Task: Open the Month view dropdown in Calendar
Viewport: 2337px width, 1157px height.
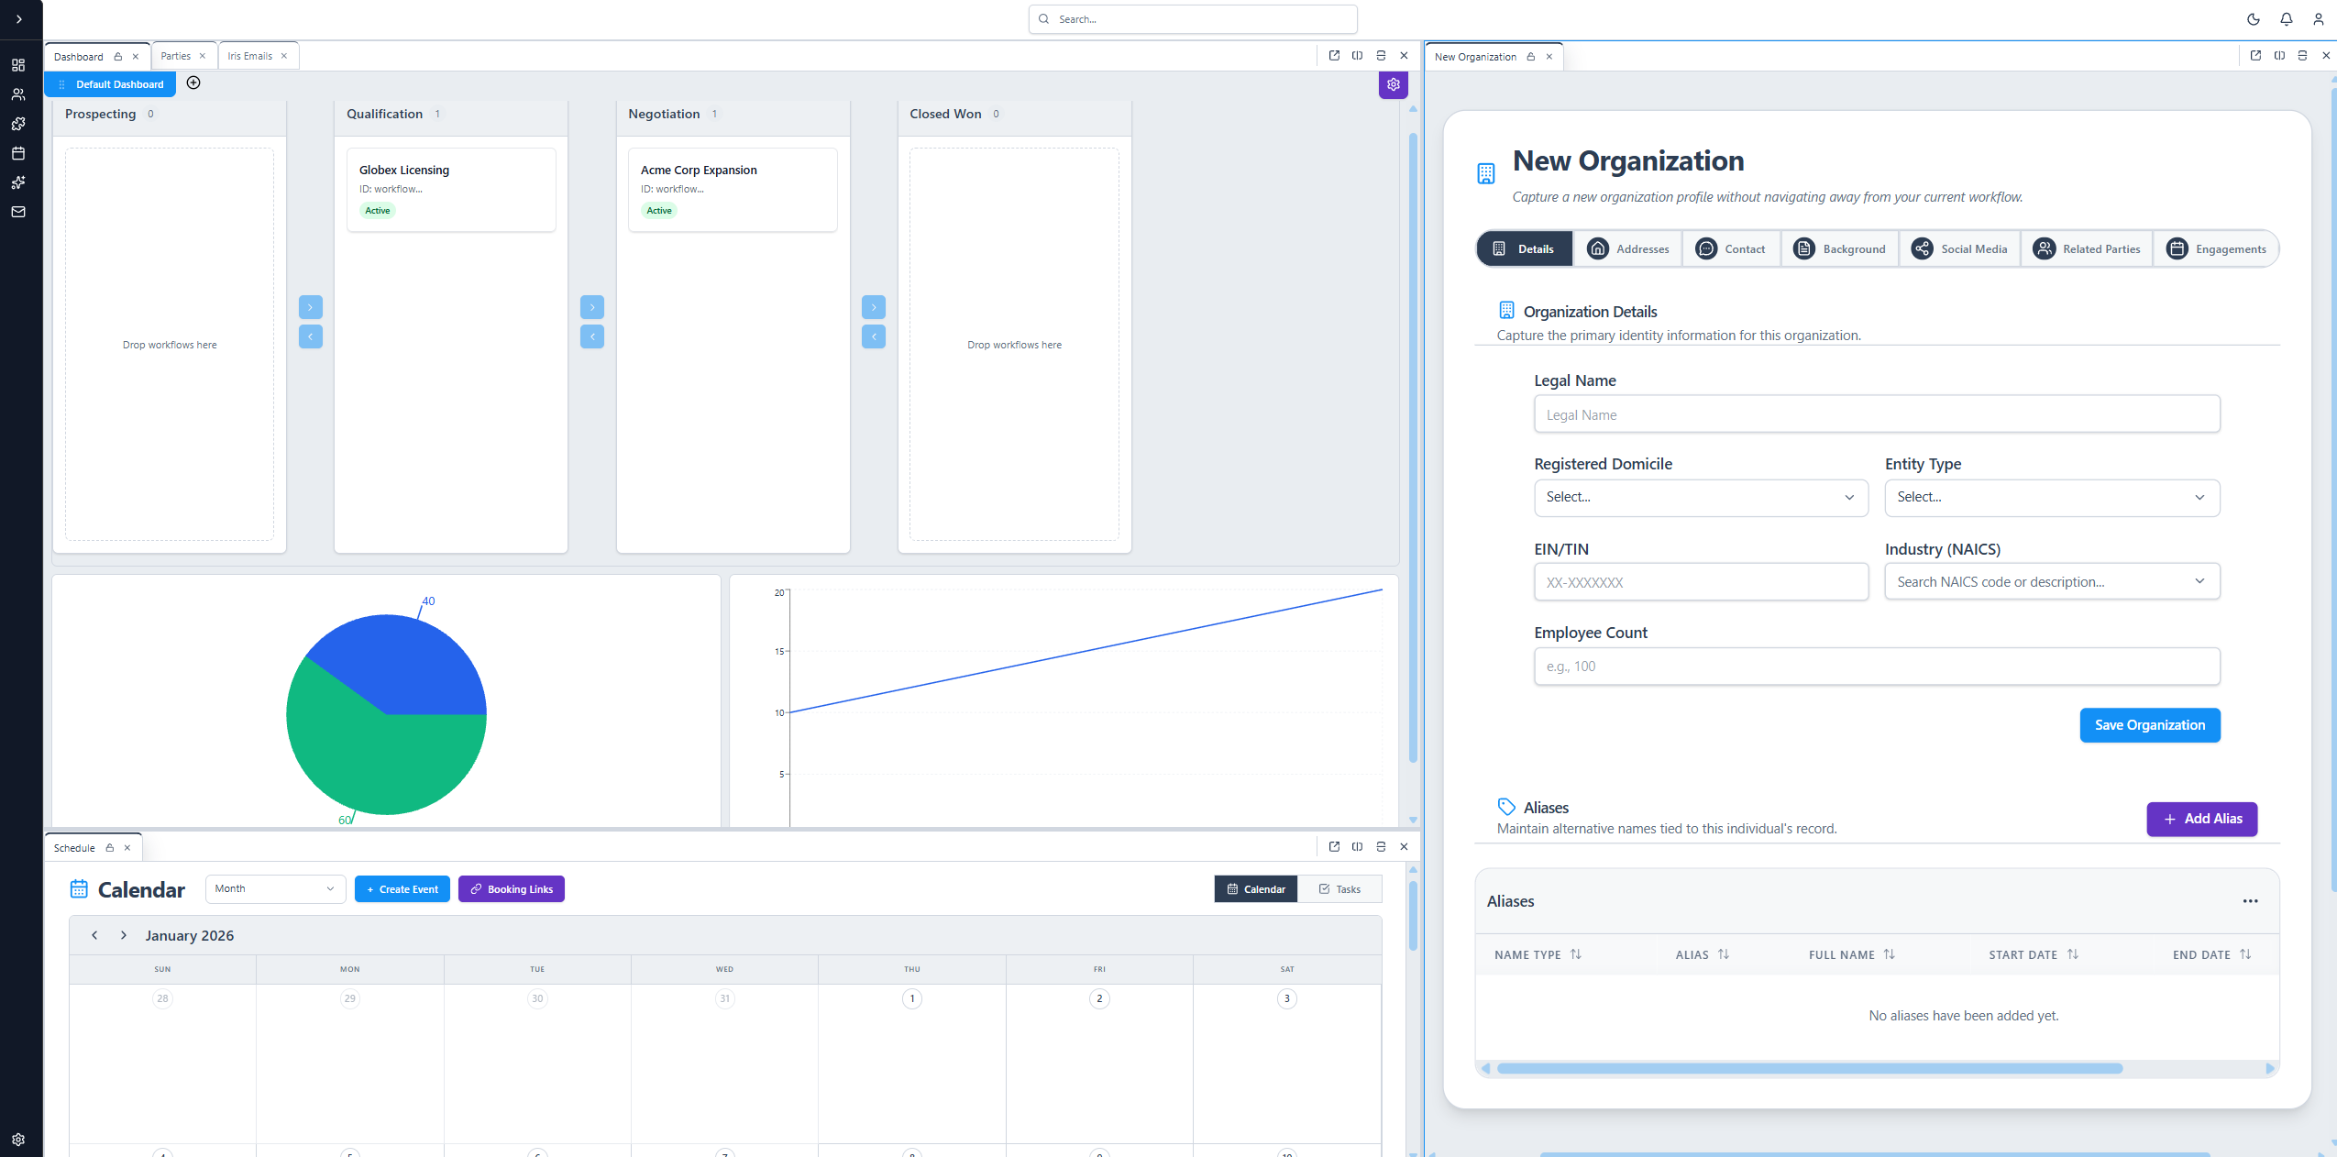Action: (x=275, y=888)
